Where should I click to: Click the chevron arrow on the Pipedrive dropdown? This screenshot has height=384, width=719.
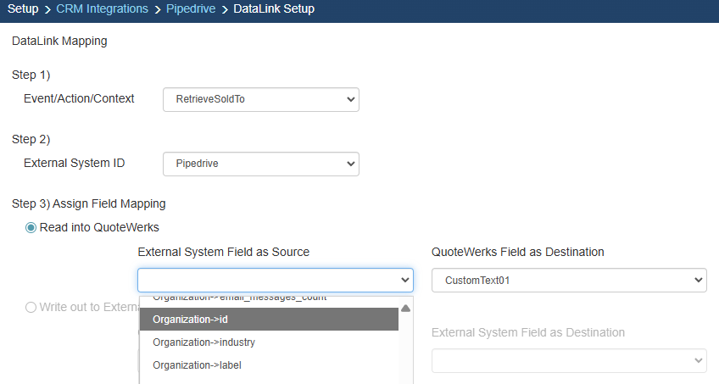[x=351, y=164]
